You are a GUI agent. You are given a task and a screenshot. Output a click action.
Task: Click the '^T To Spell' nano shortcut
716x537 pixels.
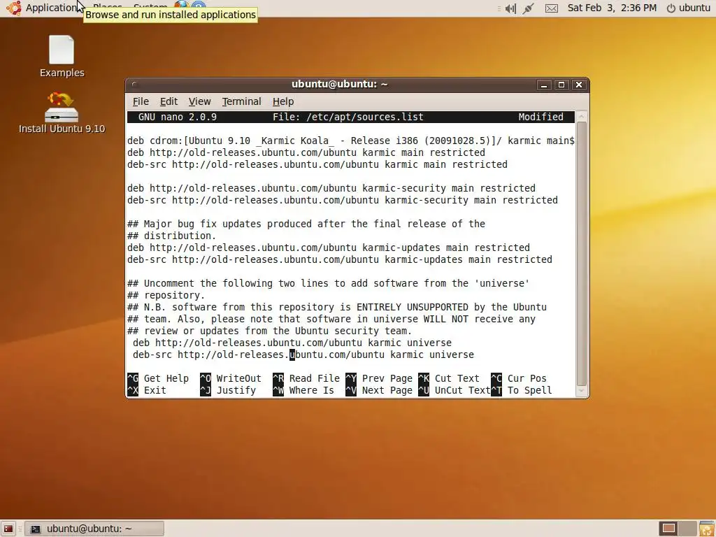pyautogui.click(x=522, y=390)
